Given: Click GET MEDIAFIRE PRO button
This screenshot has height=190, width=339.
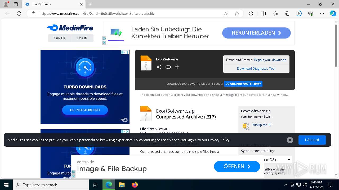Looking at the screenshot, I should [85, 110].
